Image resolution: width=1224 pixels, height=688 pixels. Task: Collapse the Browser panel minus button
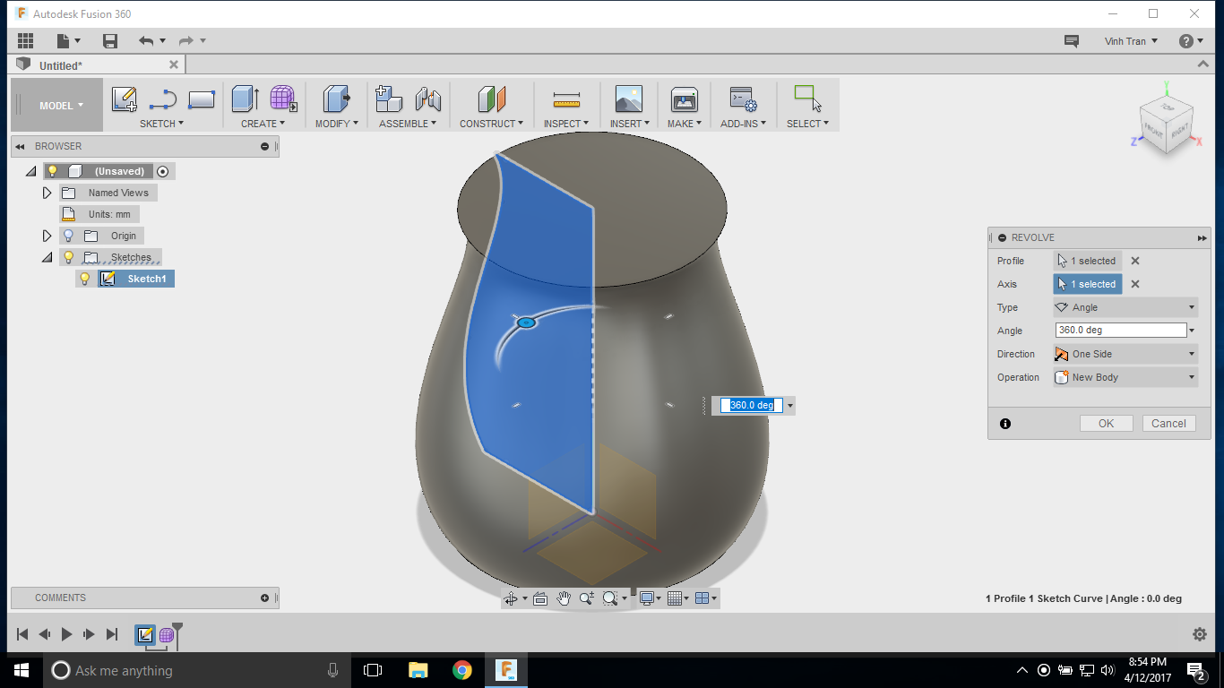point(264,146)
